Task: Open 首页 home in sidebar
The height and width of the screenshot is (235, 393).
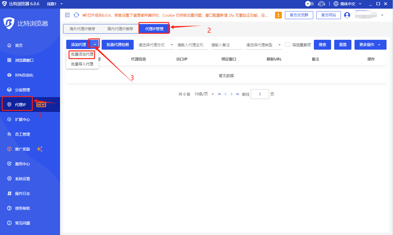Action: click(19, 45)
